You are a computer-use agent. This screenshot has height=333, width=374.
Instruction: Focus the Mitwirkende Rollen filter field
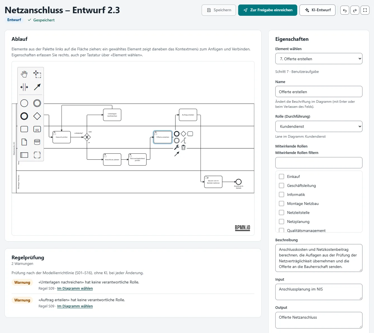pyautogui.click(x=319, y=163)
